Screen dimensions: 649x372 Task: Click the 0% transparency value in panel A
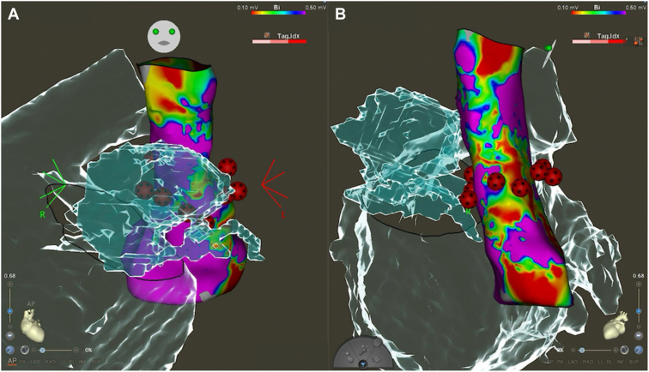[88, 350]
